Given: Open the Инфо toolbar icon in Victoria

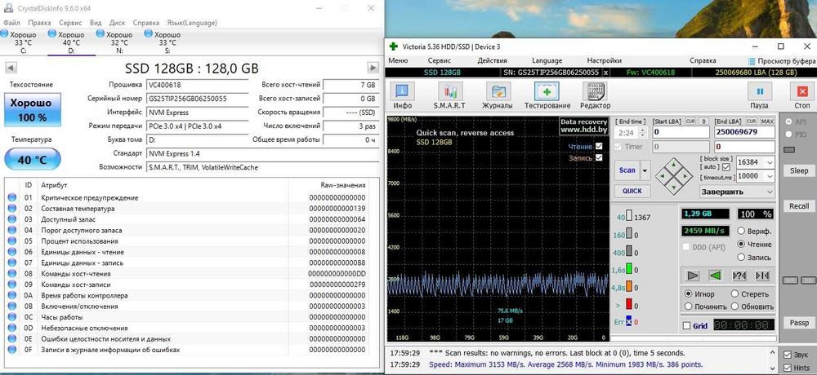Looking at the screenshot, I should tap(402, 92).
